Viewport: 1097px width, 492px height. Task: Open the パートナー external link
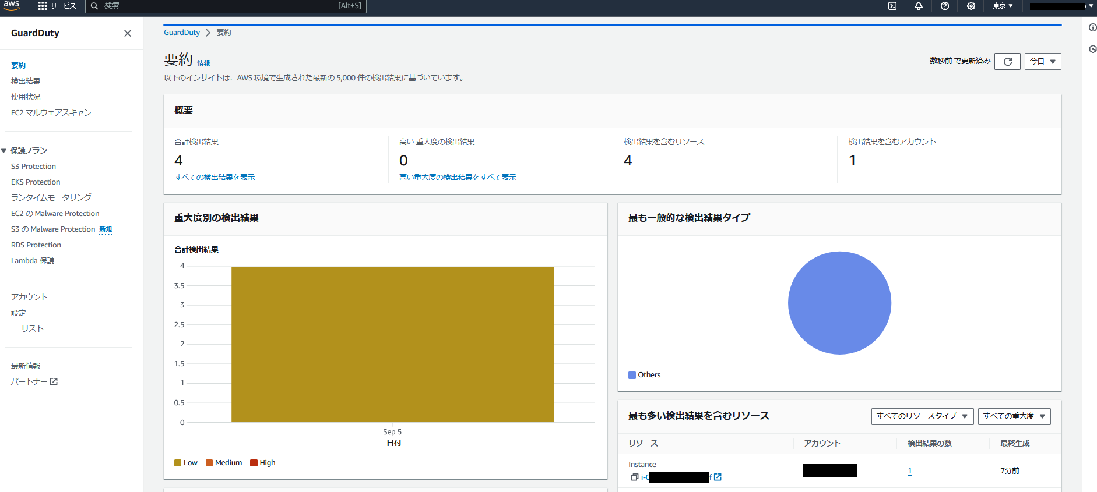tap(34, 381)
